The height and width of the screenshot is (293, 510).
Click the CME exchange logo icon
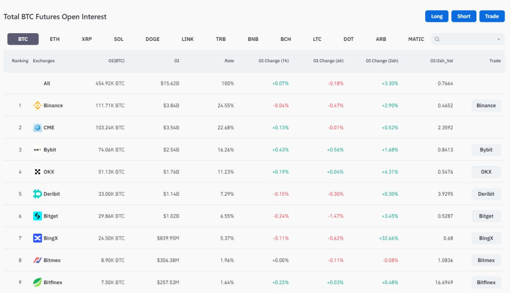click(x=37, y=128)
